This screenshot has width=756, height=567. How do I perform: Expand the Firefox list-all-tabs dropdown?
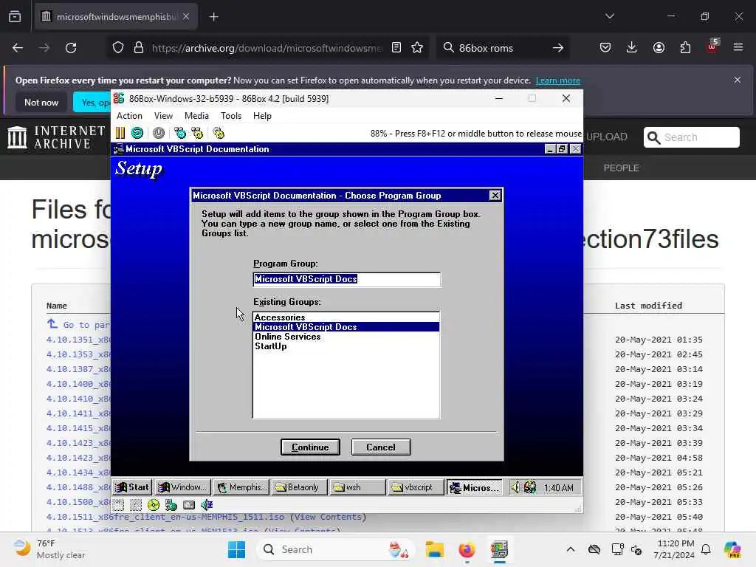[x=610, y=16]
